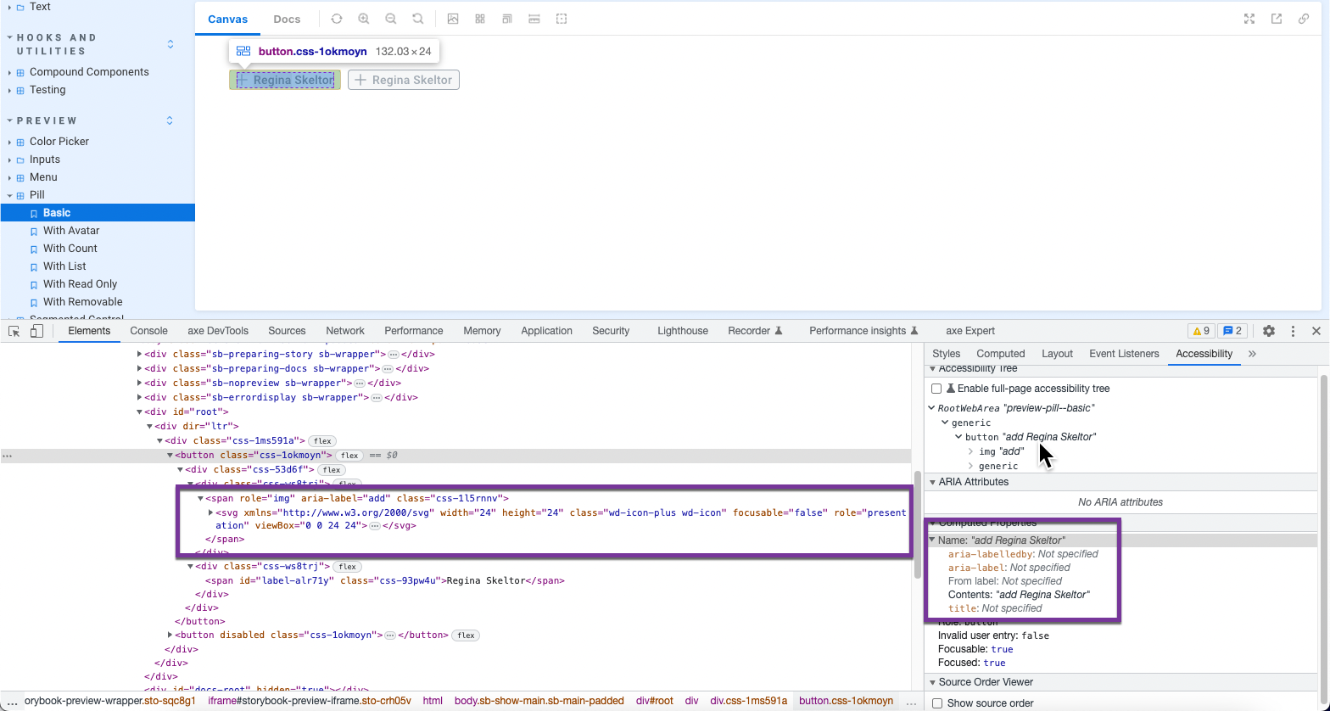Open the viewport size icon

(507, 19)
